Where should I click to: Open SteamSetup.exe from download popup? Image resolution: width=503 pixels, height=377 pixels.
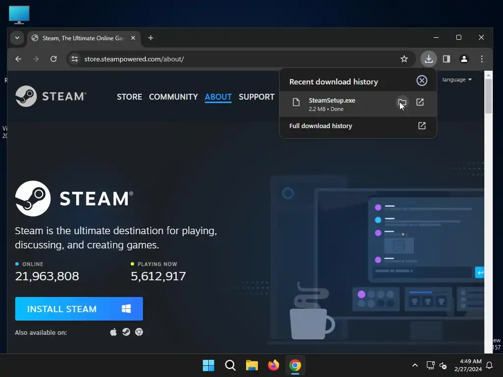tap(420, 102)
